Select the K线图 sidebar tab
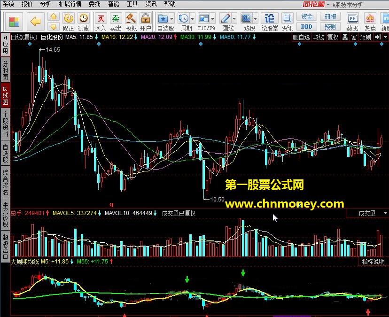 click(x=5, y=95)
